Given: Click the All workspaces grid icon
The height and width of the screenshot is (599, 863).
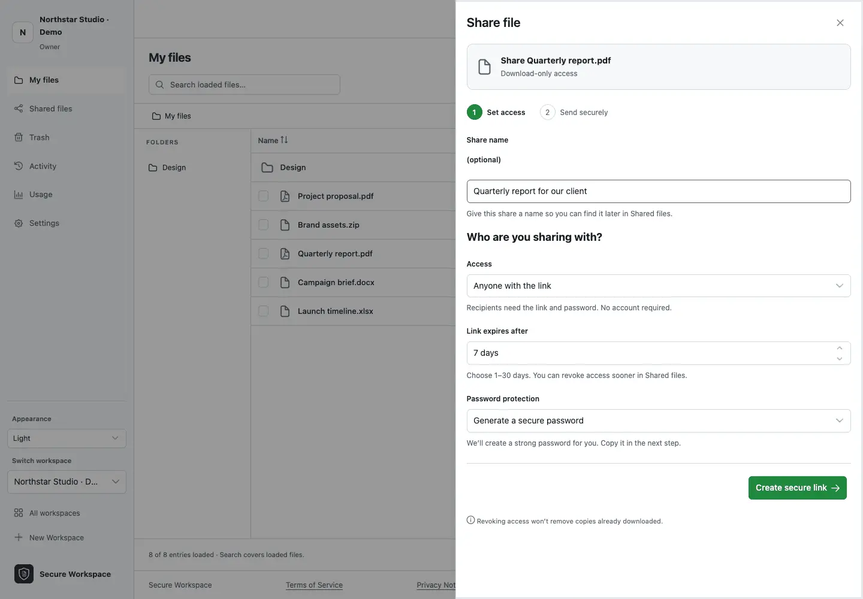Looking at the screenshot, I should pos(19,513).
